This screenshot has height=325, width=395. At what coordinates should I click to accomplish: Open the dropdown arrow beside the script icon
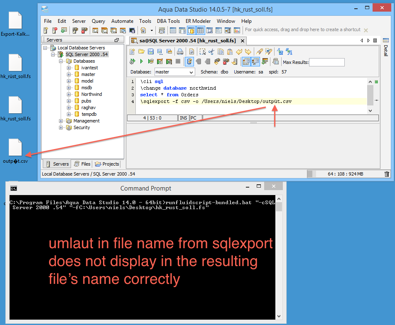(152, 31)
